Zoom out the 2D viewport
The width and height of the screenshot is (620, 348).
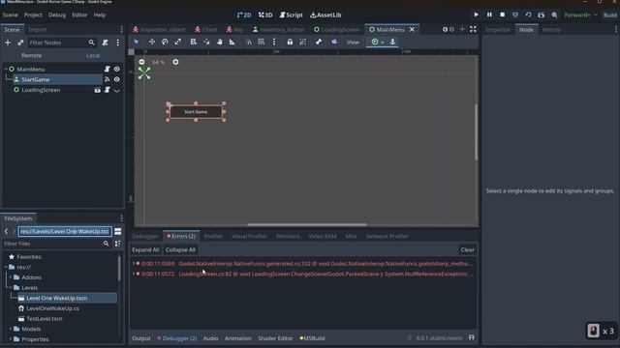pos(141,62)
